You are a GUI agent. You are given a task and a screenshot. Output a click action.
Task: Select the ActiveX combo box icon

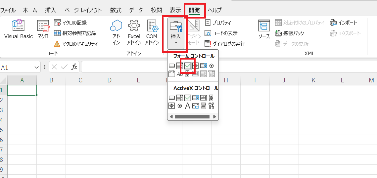click(179, 98)
